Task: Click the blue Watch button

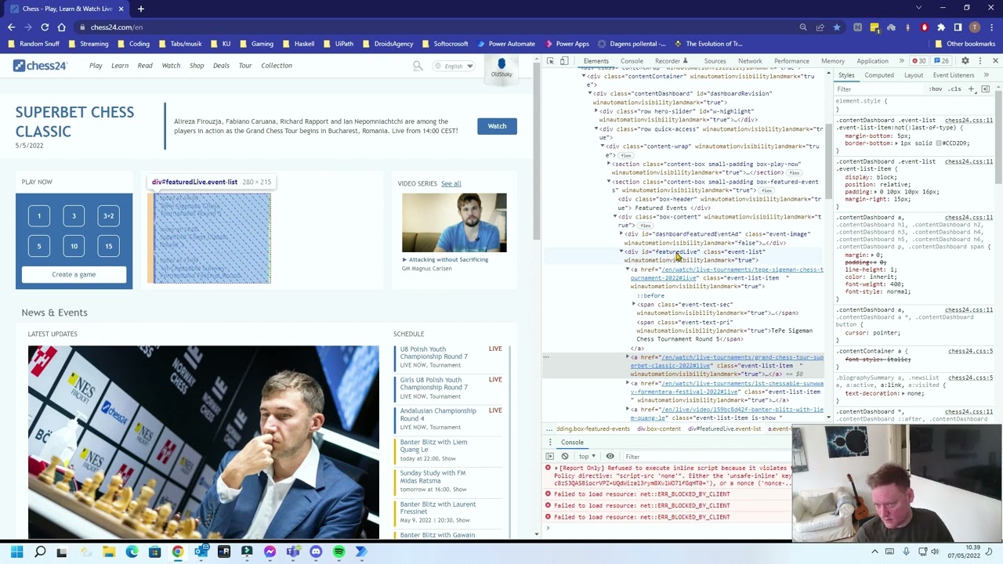Action: (x=497, y=126)
